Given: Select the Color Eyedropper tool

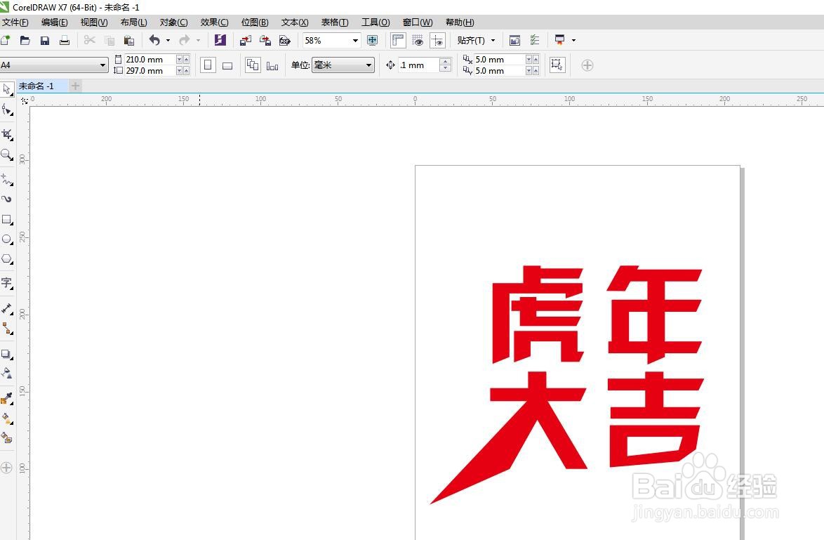Looking at the screenshot, I should pyautogui.click(x=7, y=399).
